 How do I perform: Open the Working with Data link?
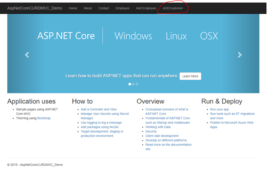[x=158, y=127]
